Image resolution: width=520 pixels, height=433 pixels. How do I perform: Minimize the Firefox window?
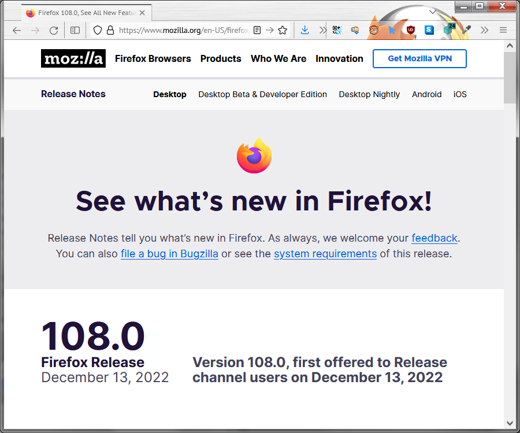point(463,6)
